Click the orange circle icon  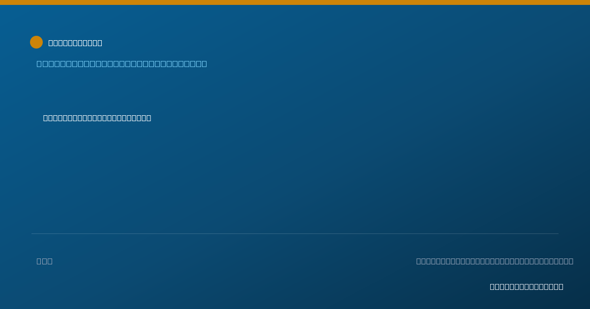point(36,42)
